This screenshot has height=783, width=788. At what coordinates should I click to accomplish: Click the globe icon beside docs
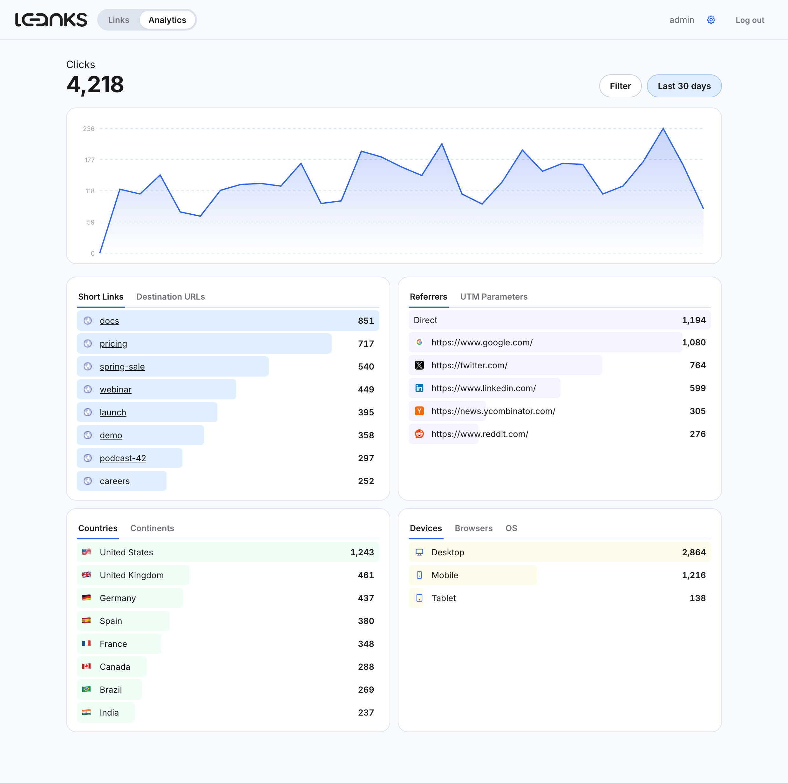pos(88,321)
